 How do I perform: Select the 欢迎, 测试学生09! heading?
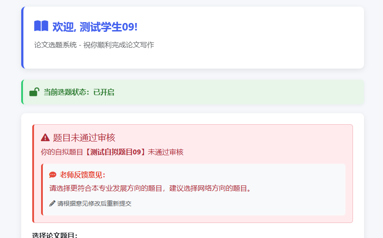(x=95, y=27)
